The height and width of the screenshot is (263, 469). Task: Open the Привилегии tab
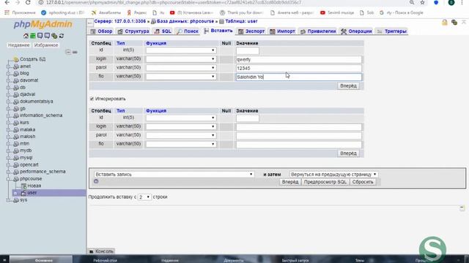pos(318,31)
